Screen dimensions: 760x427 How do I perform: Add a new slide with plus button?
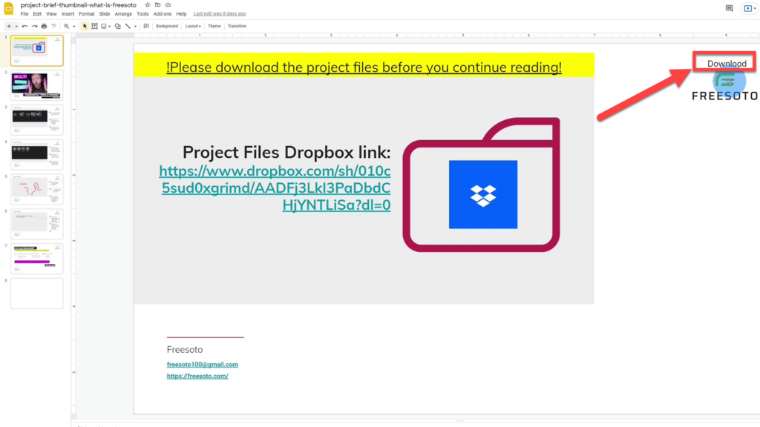click(9, 26)
